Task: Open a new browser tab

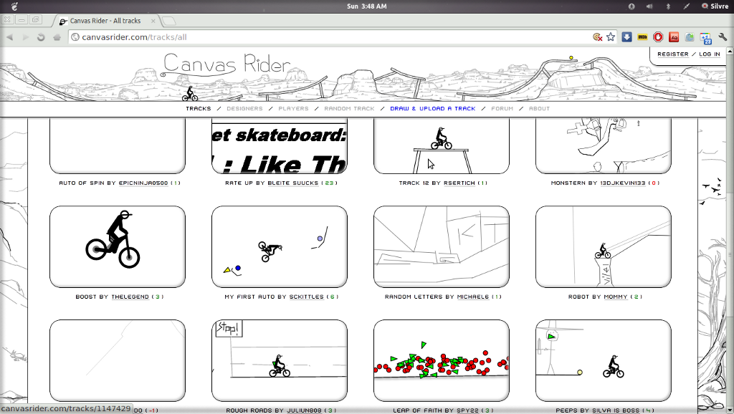Action: (x=169, y=21)
